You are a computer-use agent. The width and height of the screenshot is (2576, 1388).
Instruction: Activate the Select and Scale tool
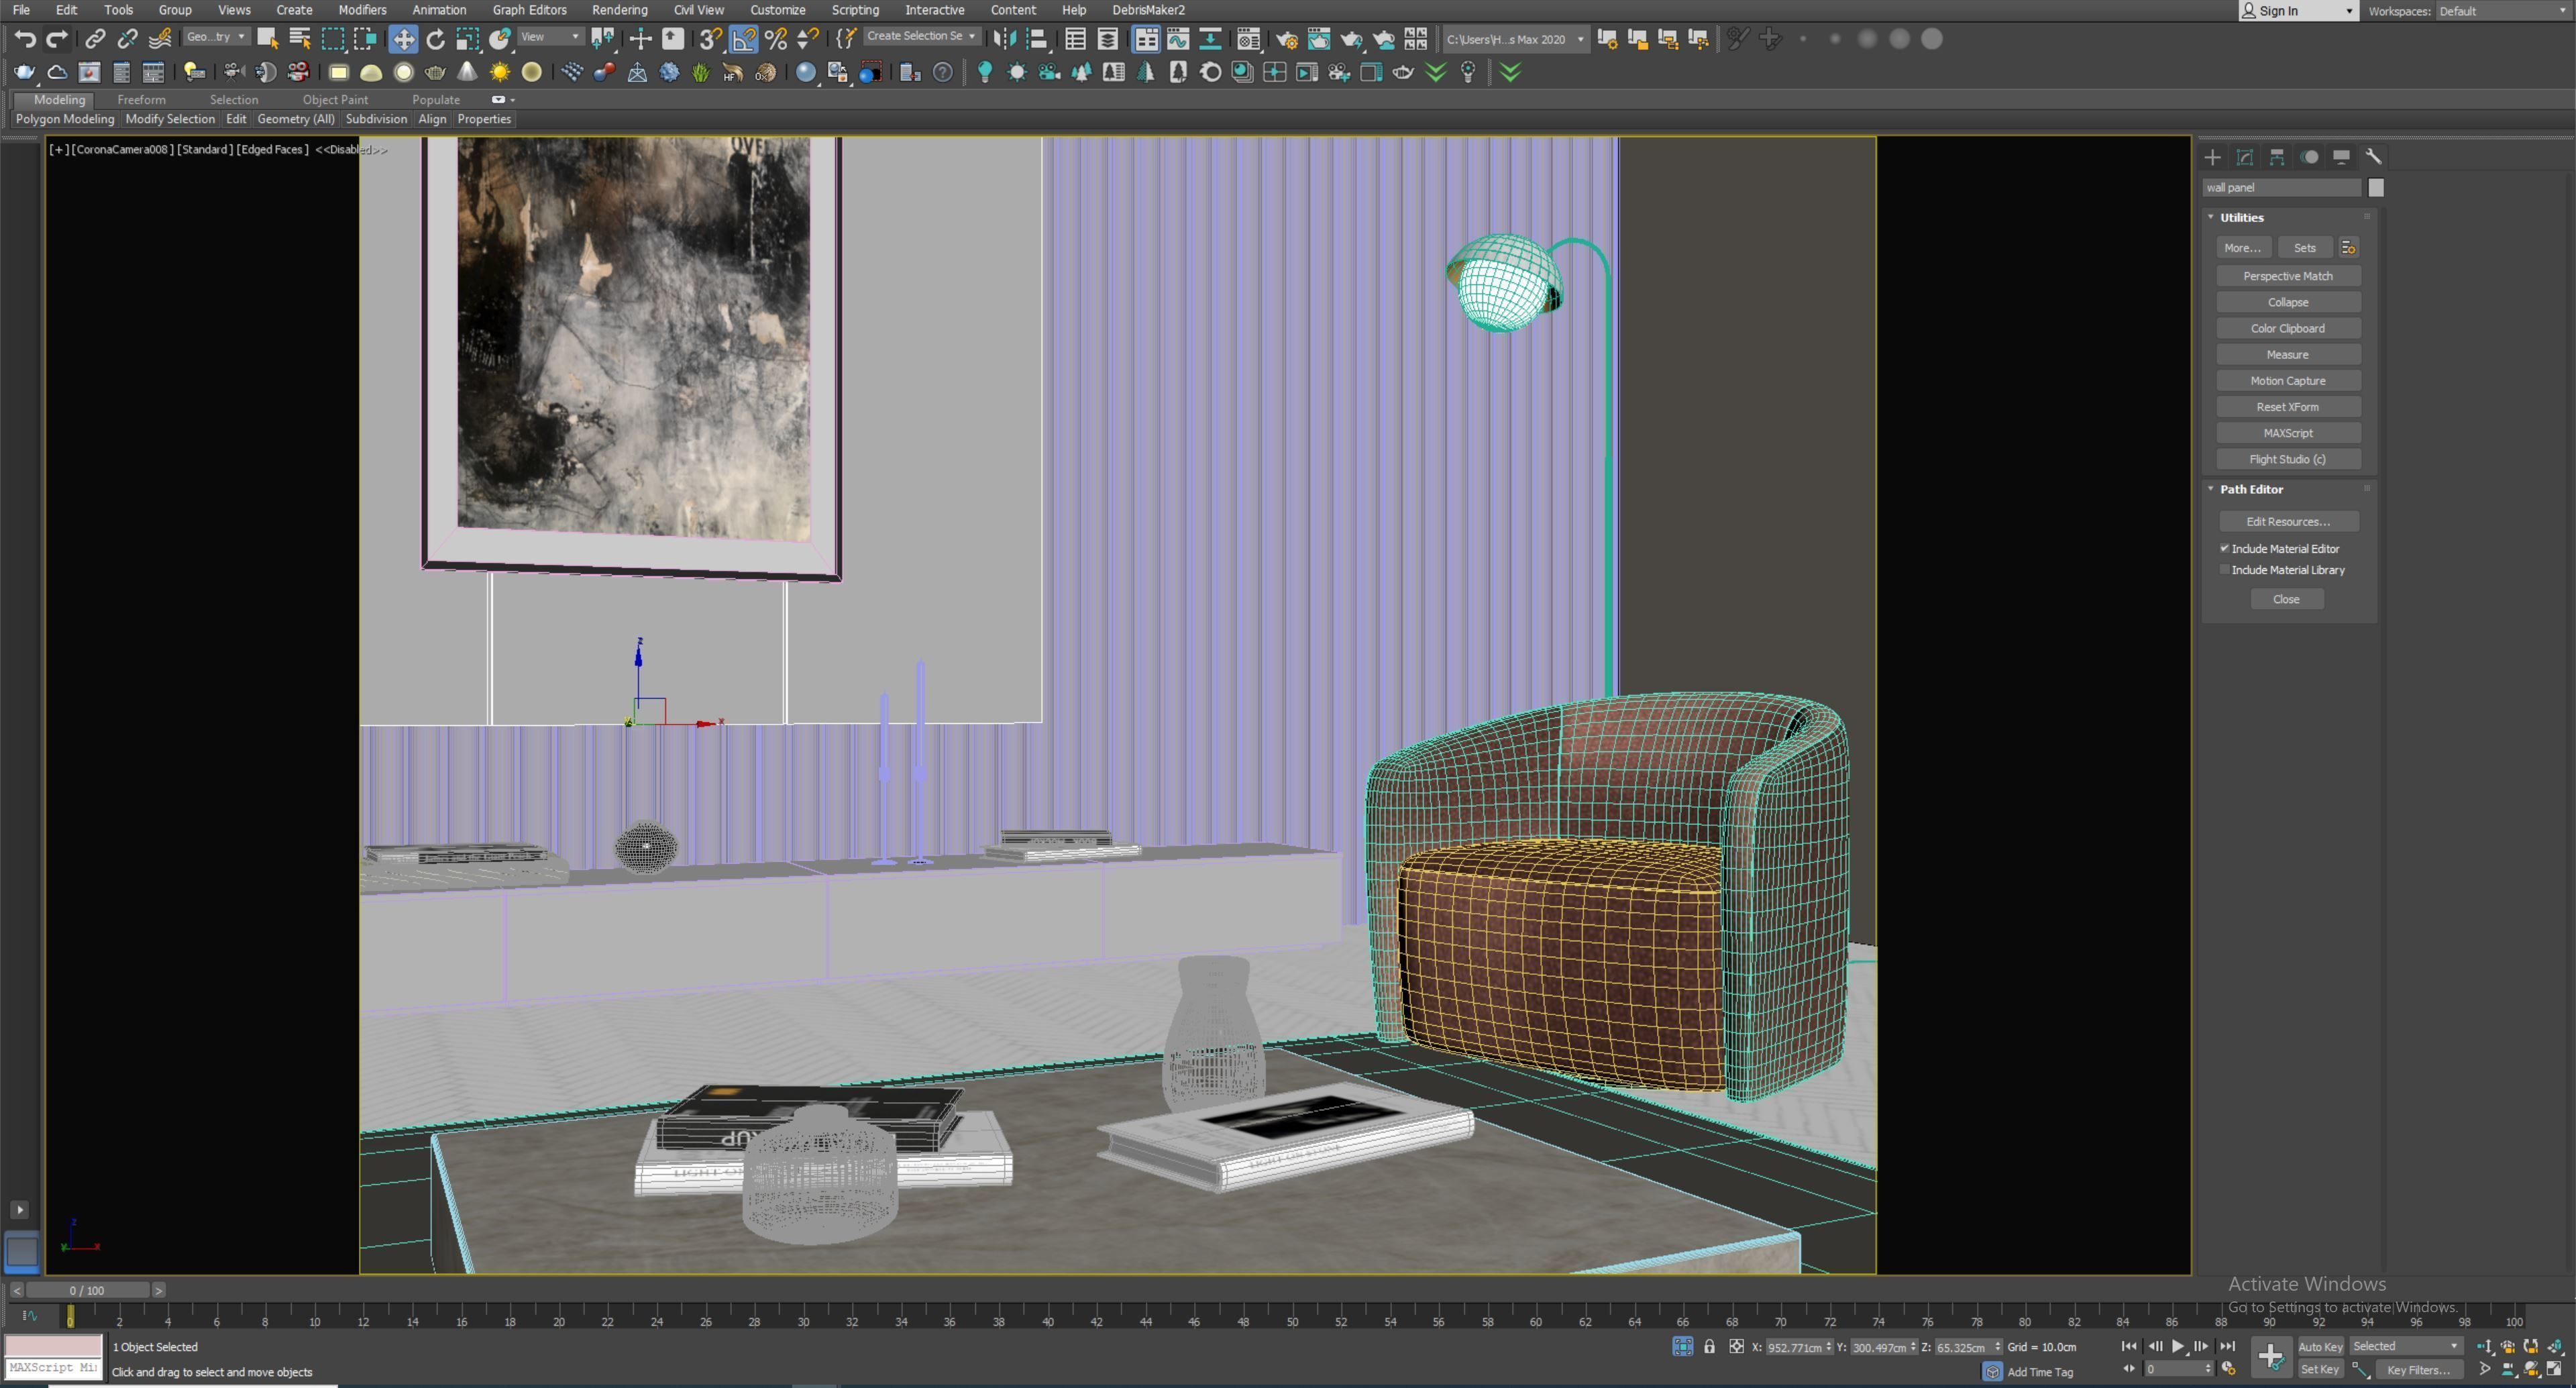pos(468,39)
